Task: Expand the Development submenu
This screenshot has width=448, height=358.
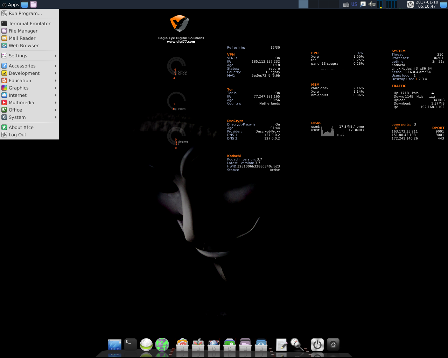Action: pos(29,73)
